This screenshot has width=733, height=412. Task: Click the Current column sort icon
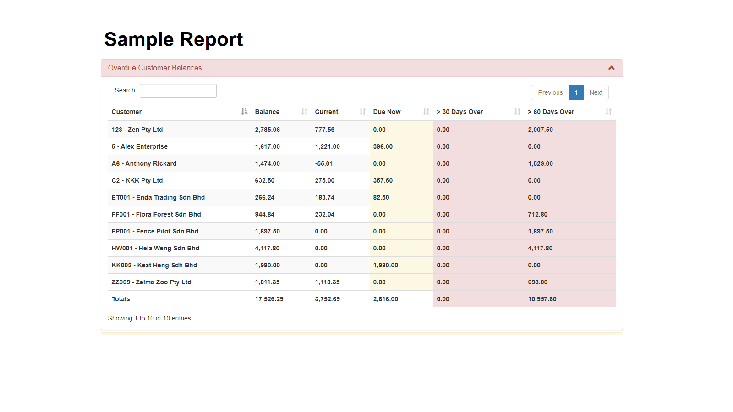coord(362,112)
